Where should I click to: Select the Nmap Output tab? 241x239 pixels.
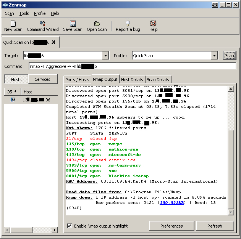(105, 79)
